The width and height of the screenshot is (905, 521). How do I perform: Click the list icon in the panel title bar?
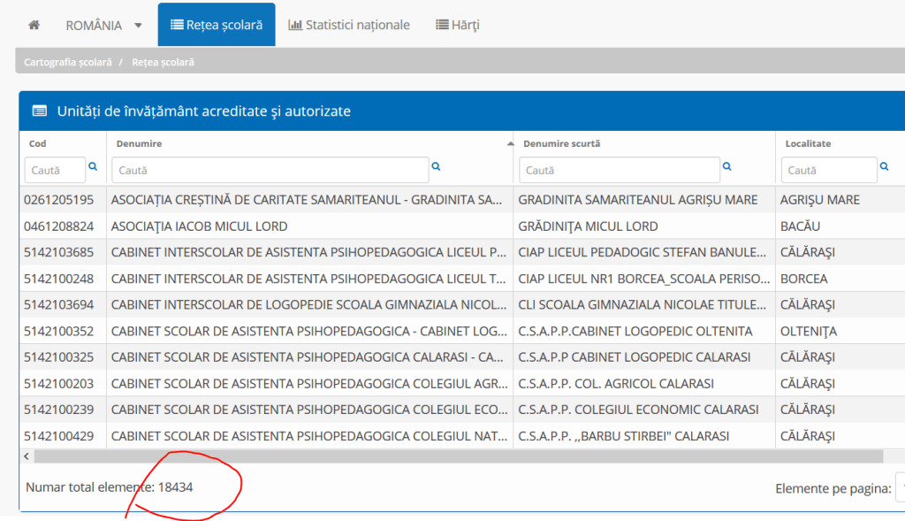(x=39, y=111)
